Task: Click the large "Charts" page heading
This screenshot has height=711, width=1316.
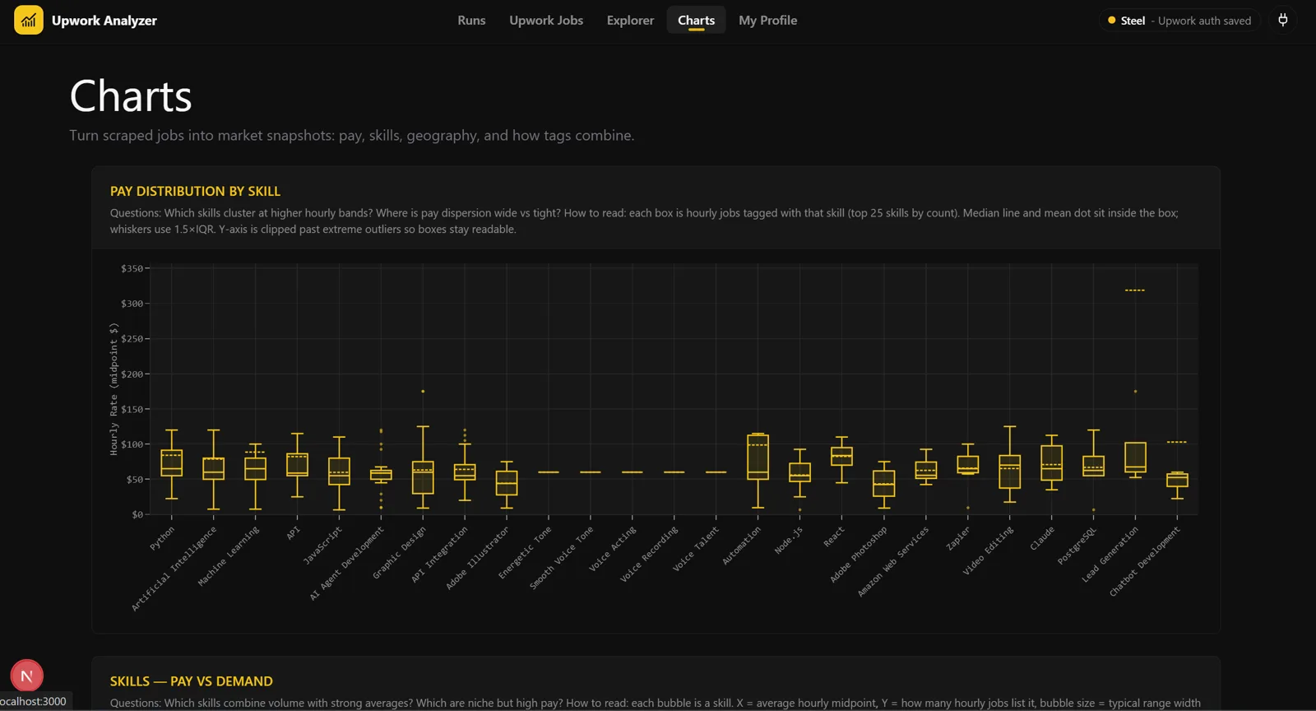Action: [131, 96]
